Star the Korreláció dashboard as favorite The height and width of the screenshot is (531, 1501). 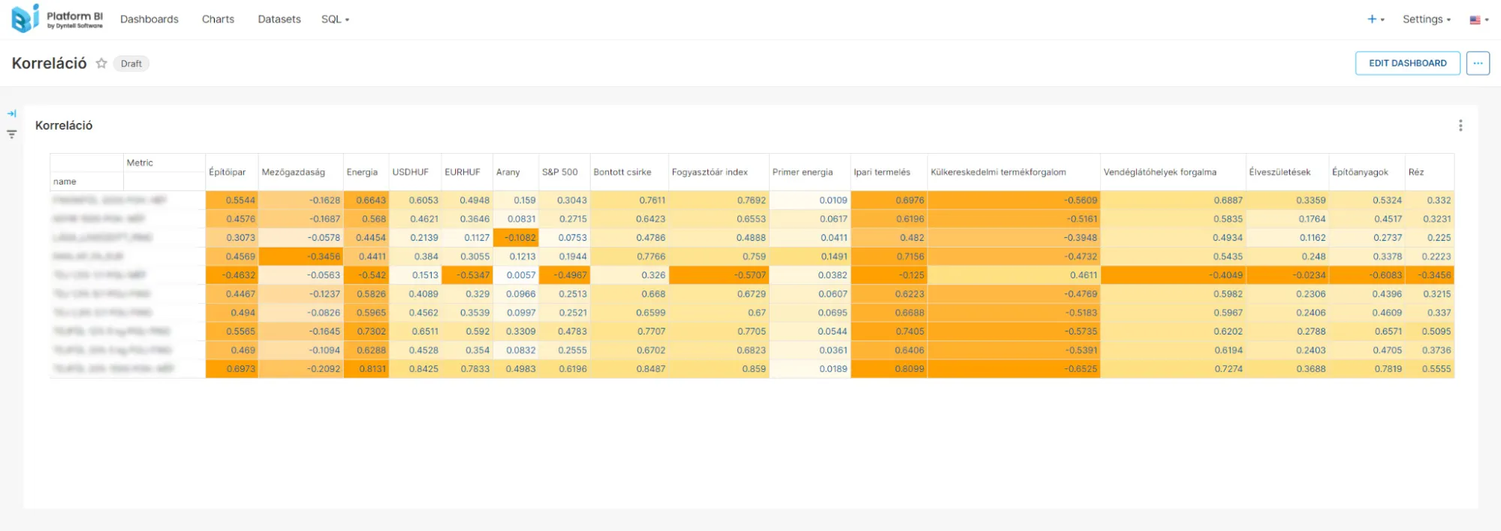[101, 64]
